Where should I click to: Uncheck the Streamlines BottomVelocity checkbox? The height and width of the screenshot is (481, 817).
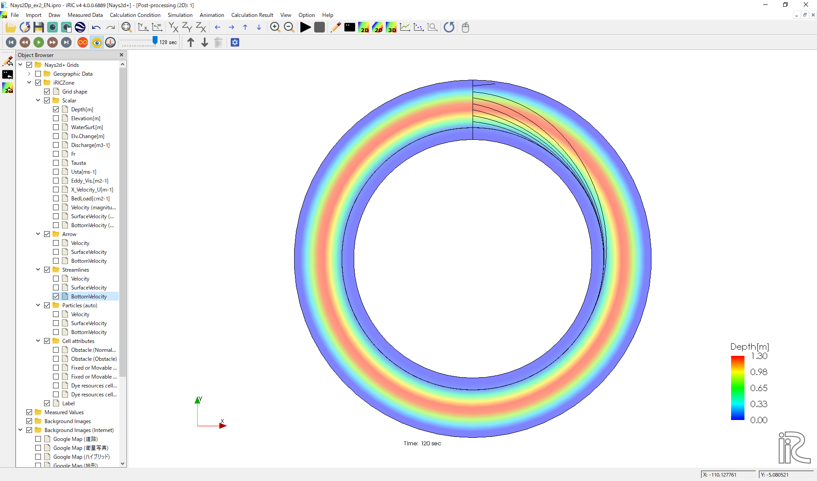56,297
